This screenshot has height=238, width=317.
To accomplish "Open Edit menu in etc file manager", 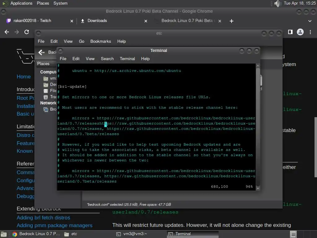I will coord(54,41).
